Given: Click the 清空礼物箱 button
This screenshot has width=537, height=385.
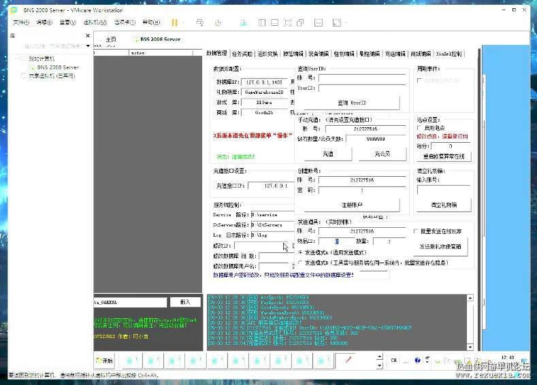Looking at the screenshot, I should click(444, 205).
